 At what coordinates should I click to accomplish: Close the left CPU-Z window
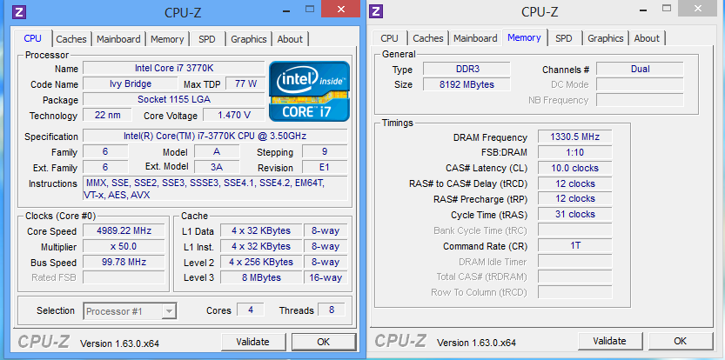click(341, 9)
